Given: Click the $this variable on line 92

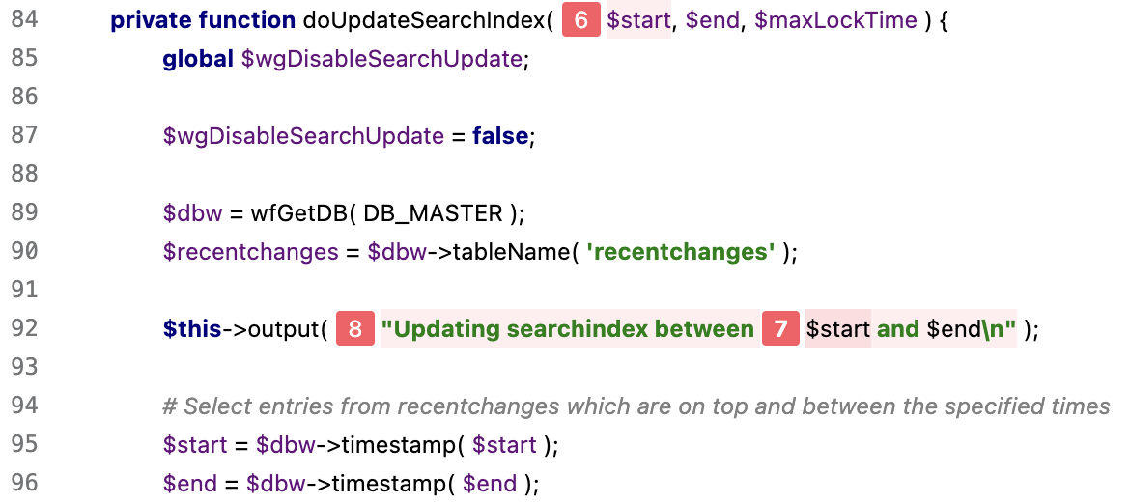Looking at the screenshot, I should [192, 329].
